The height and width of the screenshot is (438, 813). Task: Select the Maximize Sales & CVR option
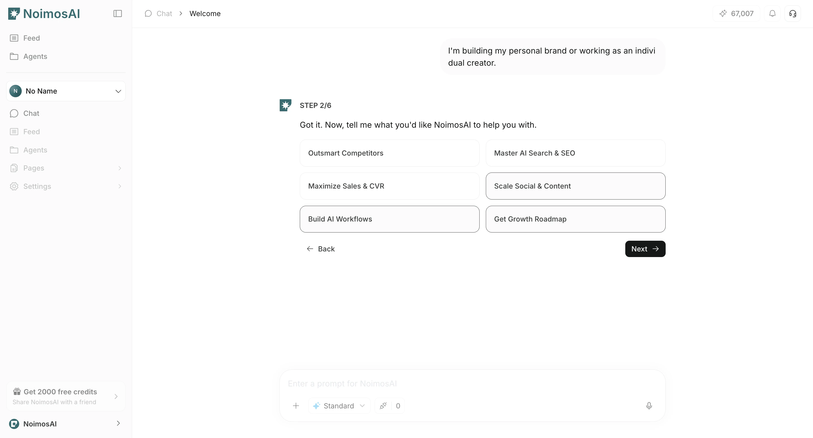tap(390, 186)
